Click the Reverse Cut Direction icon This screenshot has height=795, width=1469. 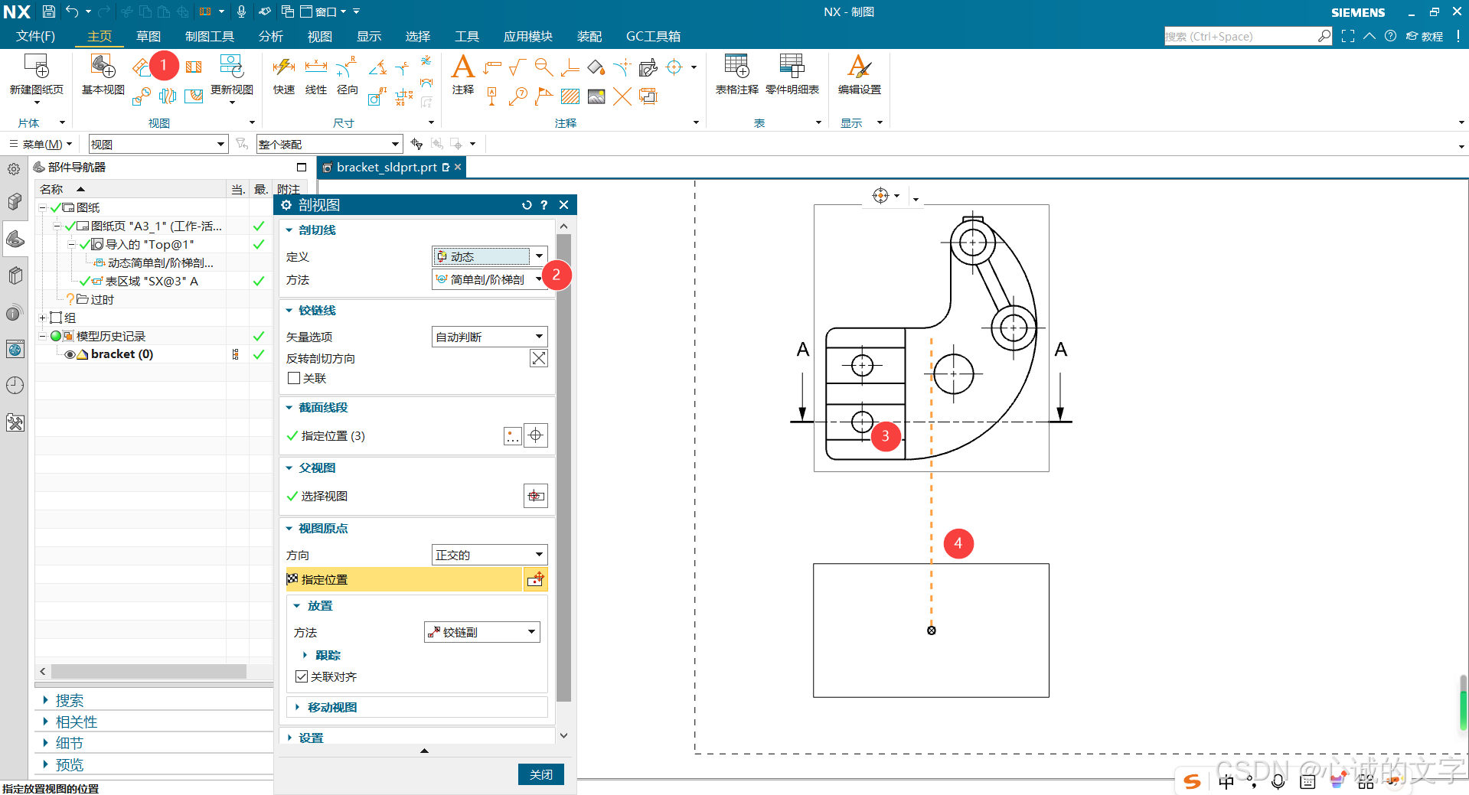pyautogui.click(x=539, y=358)
